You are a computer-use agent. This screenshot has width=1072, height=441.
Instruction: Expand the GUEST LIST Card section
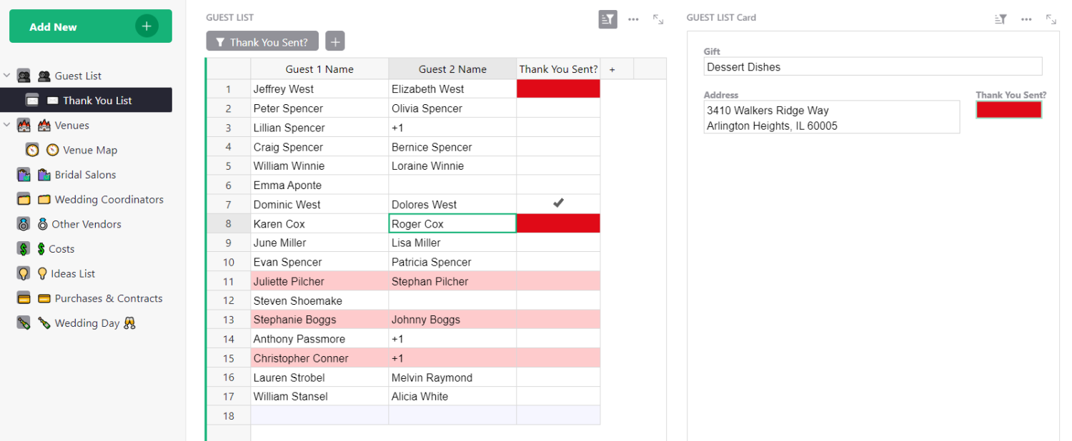pyautogui.click(x=1051, y=19)
